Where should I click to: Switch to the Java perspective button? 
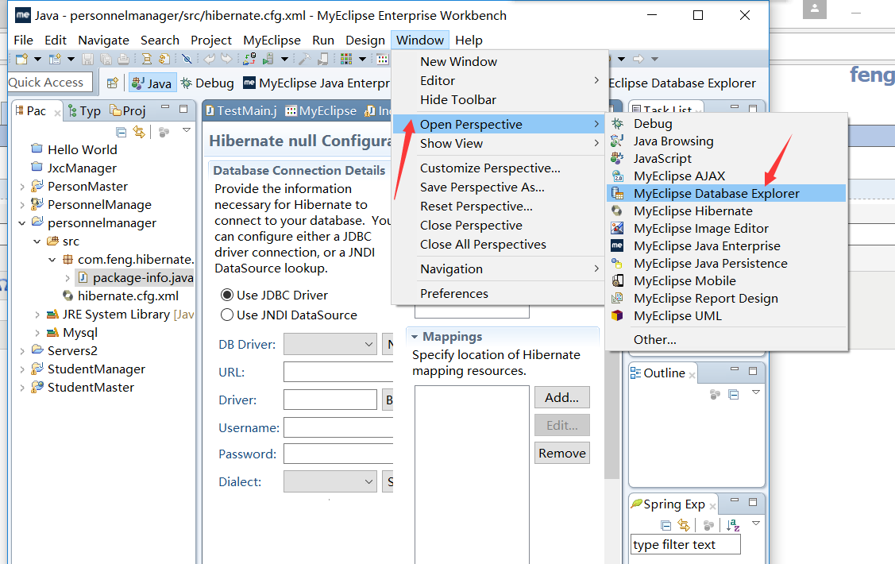151,83
